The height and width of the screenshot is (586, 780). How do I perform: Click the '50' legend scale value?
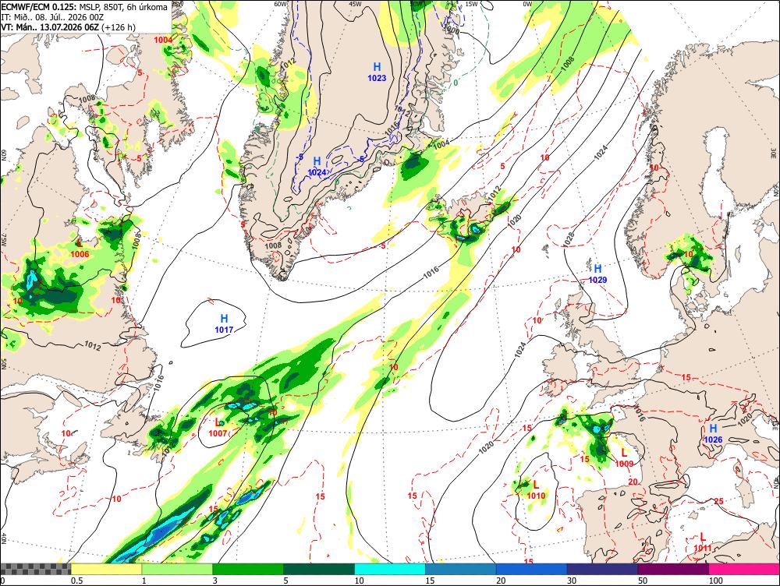tap(643, 581)
